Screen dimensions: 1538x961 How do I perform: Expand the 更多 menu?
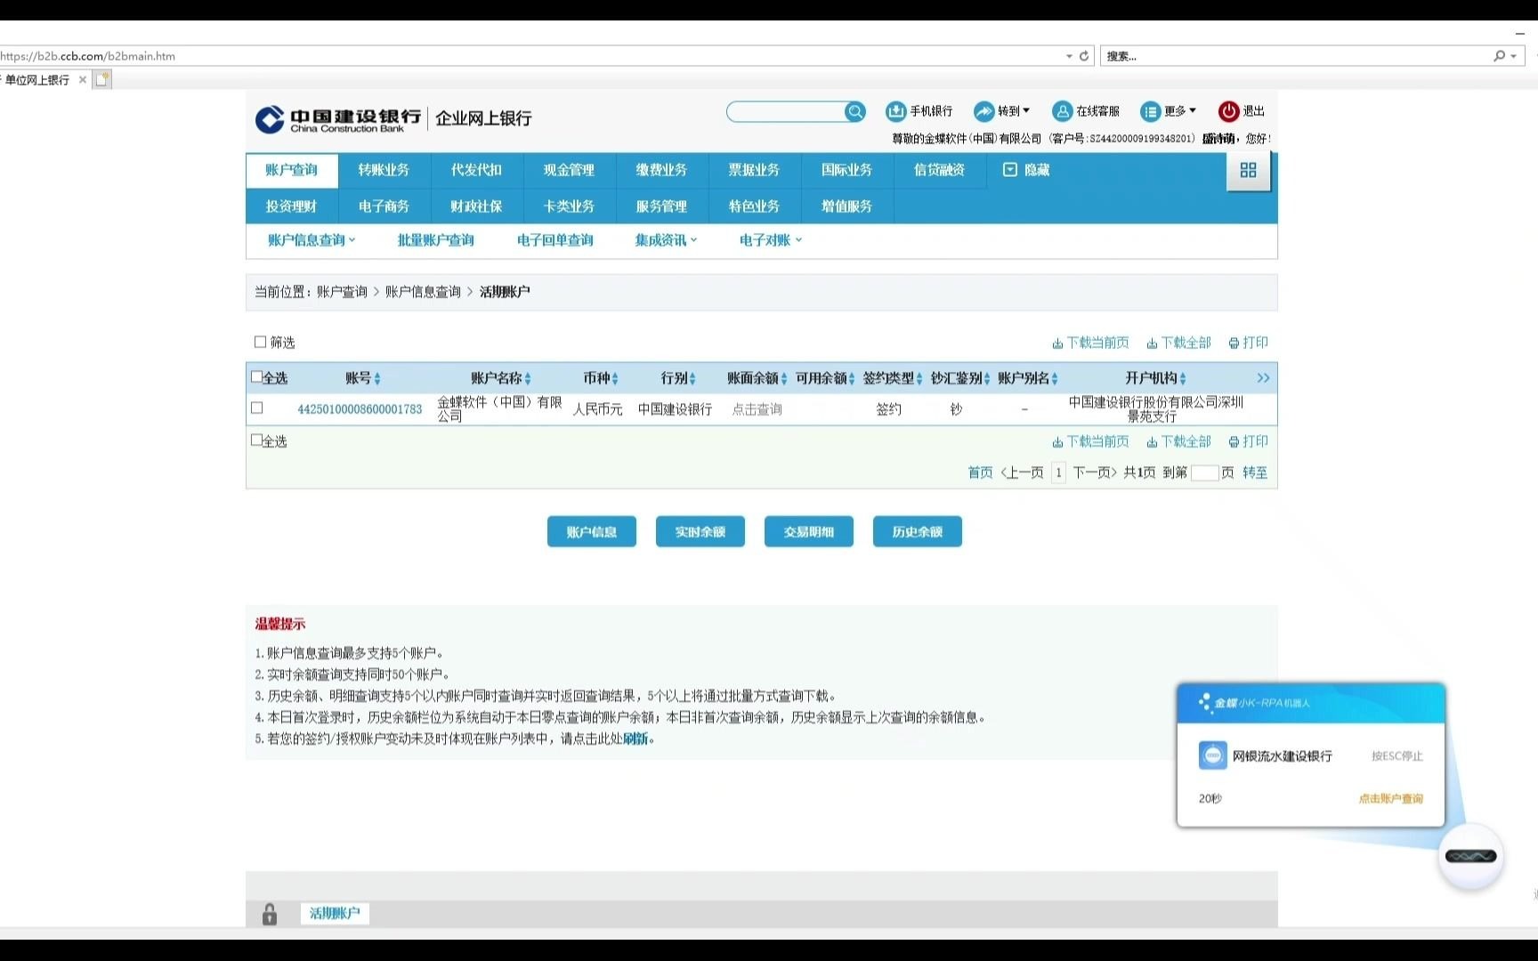click(x=1169, y=111)
